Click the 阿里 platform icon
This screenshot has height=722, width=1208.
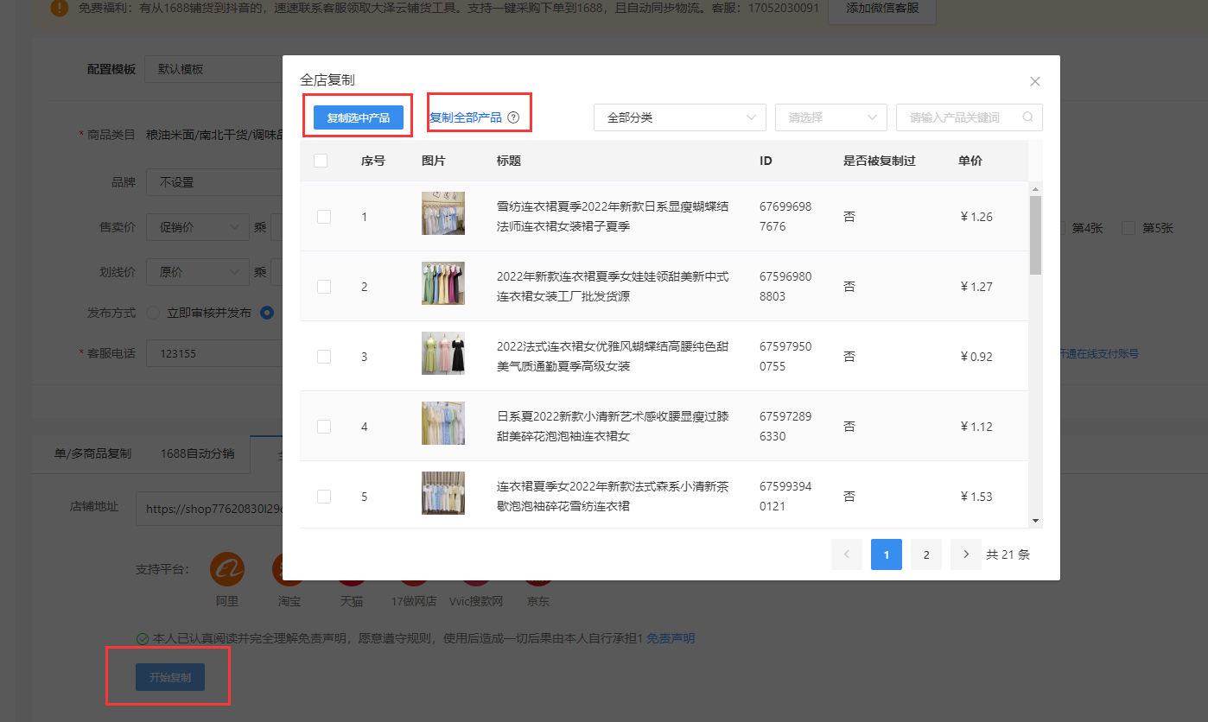click(227, 569)
